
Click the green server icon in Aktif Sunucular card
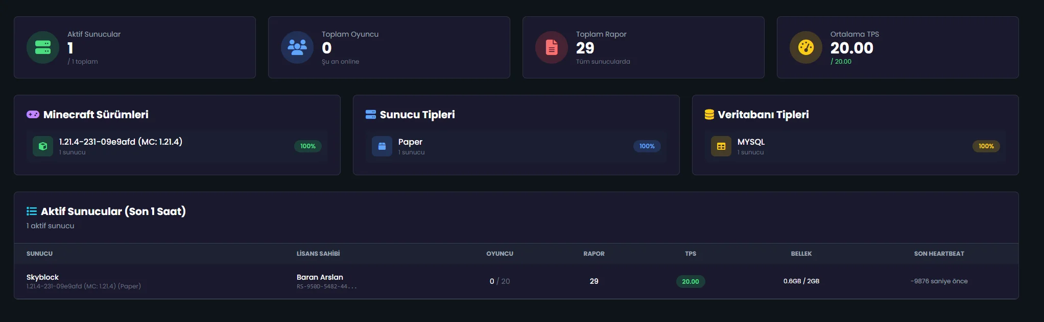pos(43,47)
